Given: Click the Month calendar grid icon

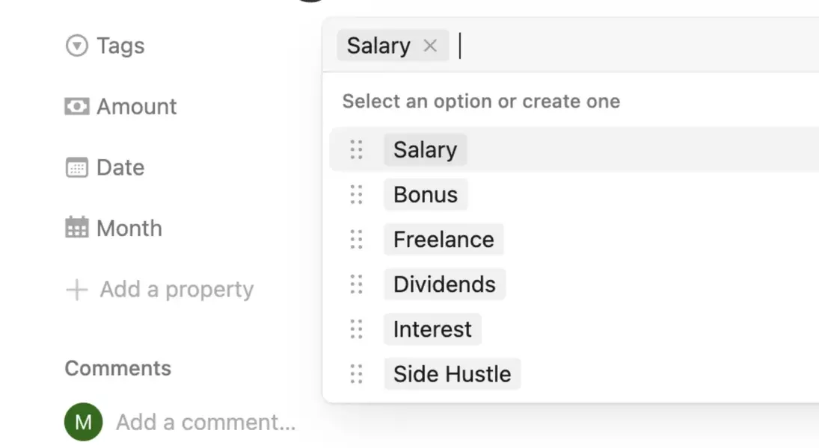Looking at the screenshot, I should [77, 228].
